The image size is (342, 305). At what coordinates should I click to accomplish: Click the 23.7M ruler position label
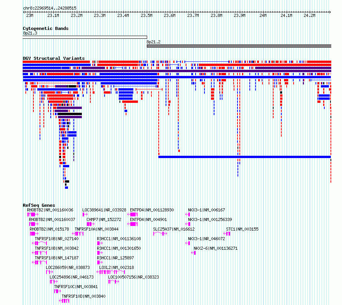click(x=193, y=15)
